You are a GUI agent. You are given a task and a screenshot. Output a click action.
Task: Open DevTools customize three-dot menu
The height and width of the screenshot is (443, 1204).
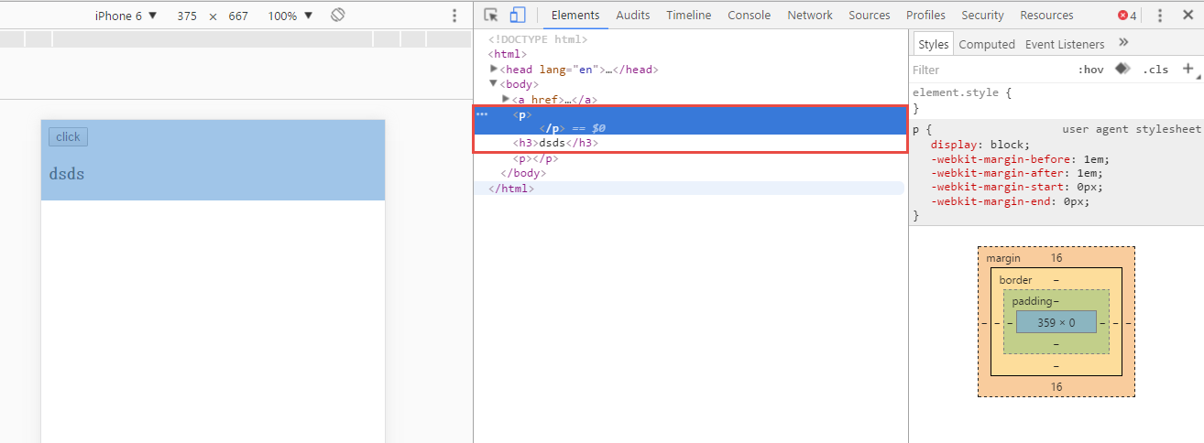click(1160, 16)
